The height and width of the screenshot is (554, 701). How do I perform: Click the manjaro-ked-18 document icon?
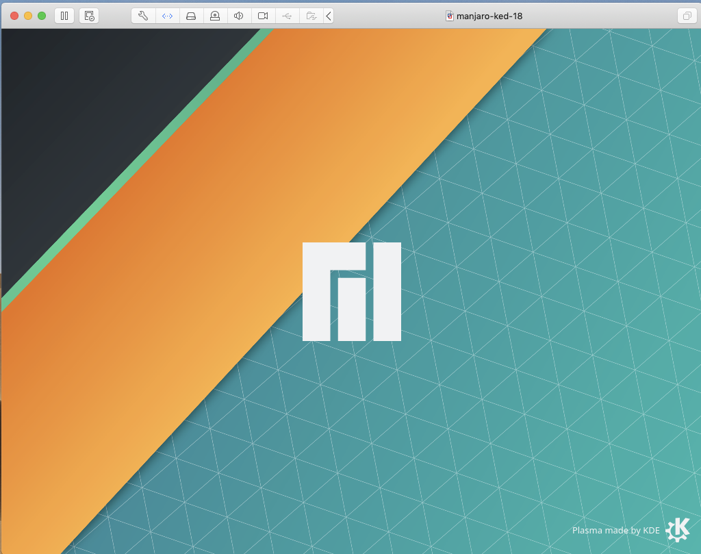[x=450, y=16]
